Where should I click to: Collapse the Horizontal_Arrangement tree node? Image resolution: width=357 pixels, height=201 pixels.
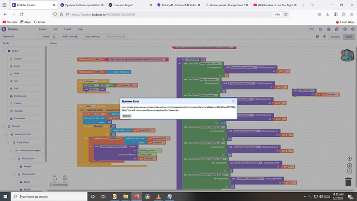tap(10, 151)
